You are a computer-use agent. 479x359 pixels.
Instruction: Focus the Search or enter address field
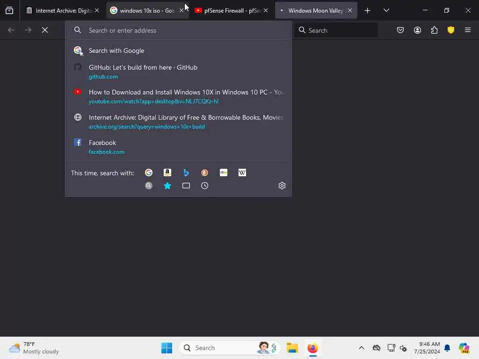pyautogui.click(x=178, y=30)
